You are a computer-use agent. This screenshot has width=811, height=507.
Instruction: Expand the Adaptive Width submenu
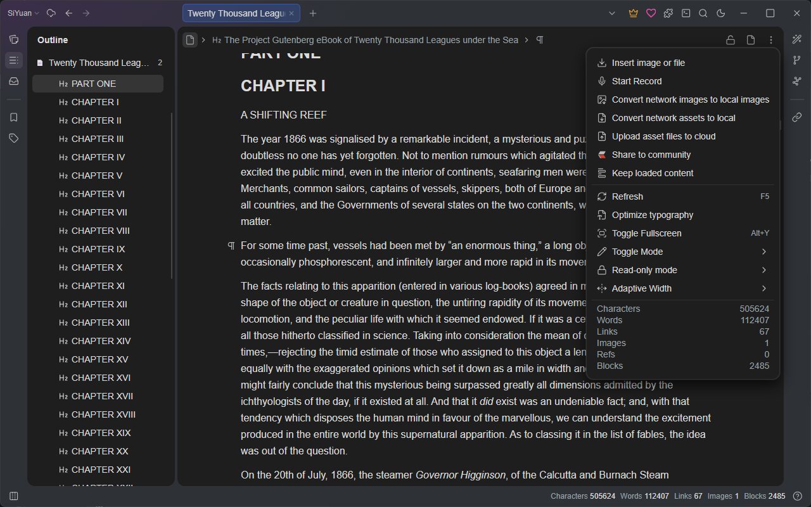click(683, 288)
